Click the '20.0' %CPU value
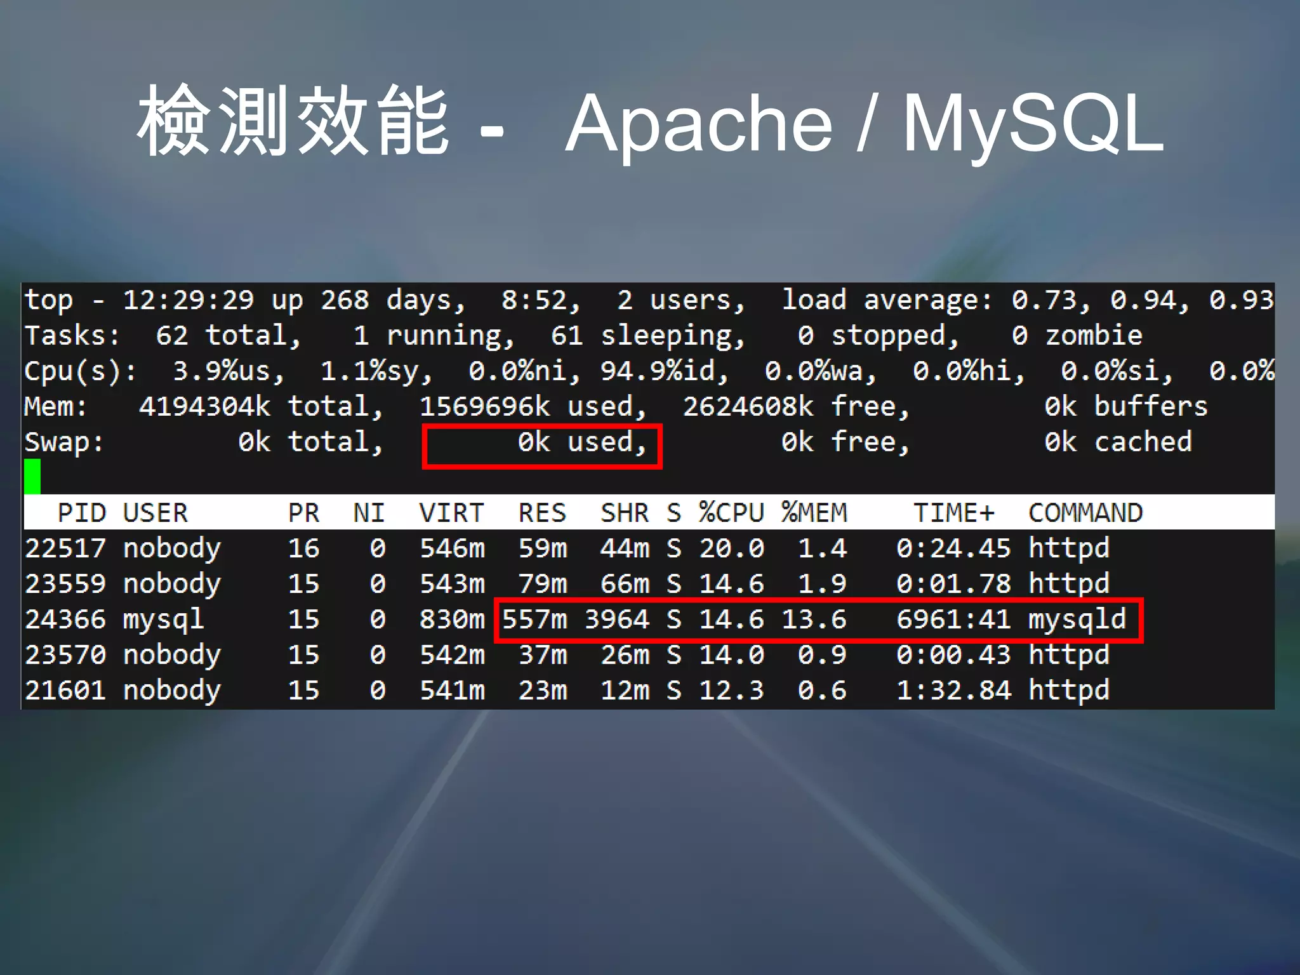 click(x=732, y=548)
